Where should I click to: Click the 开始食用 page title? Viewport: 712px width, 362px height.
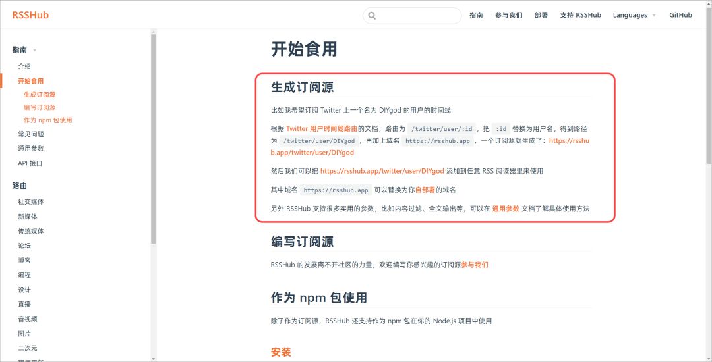click(304, 49)
